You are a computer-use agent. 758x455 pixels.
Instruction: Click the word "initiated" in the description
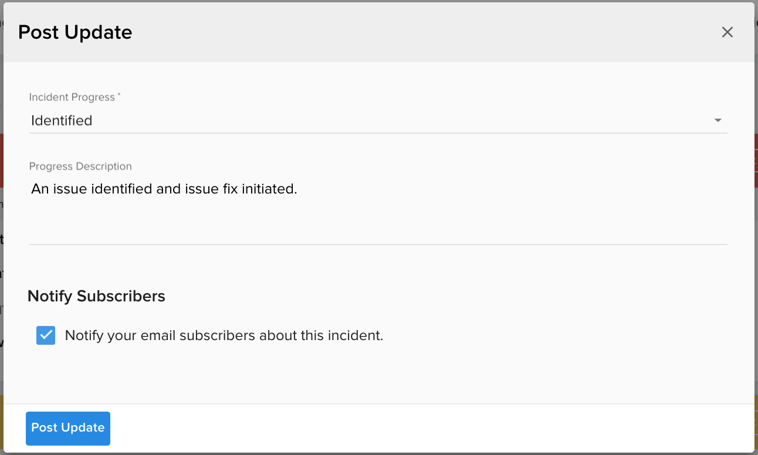pyautogui.click(x=272, y=189)
